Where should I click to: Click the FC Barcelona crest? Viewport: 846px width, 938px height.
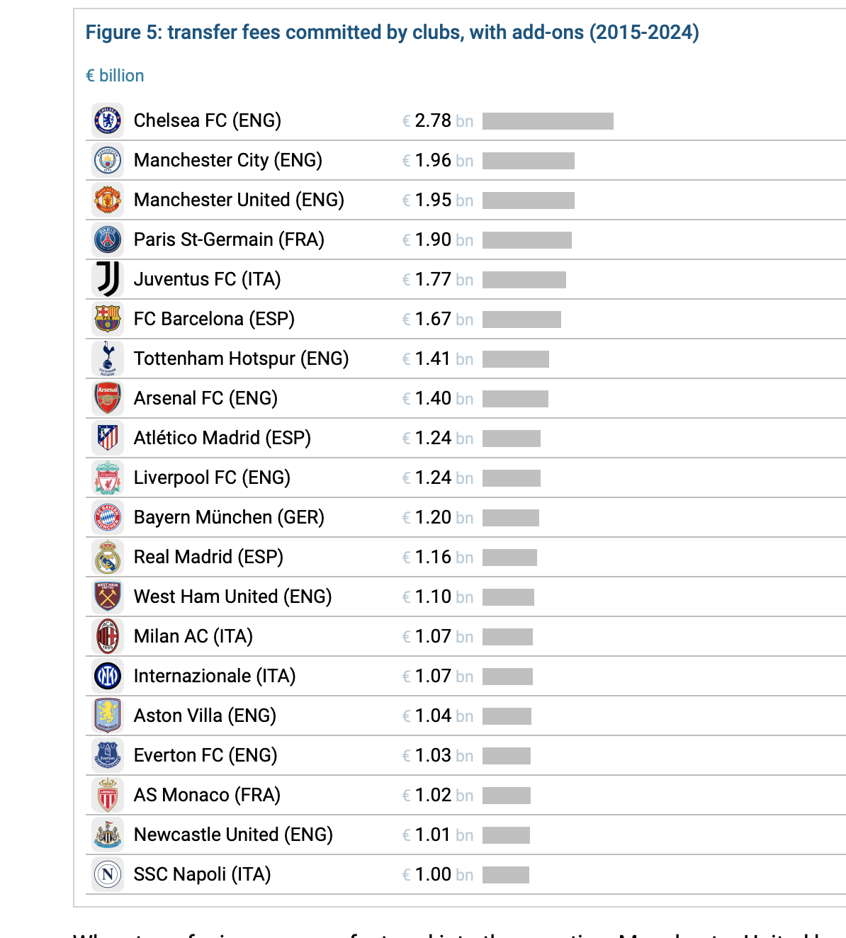click(108, 319)
